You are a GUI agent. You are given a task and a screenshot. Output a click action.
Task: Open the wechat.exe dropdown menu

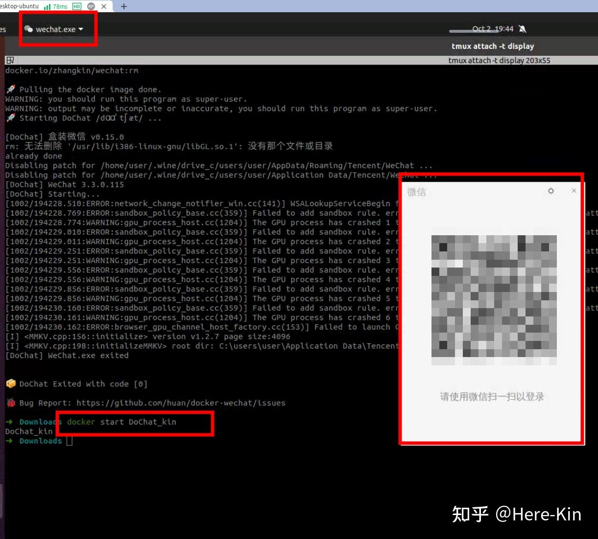point(56,29)
